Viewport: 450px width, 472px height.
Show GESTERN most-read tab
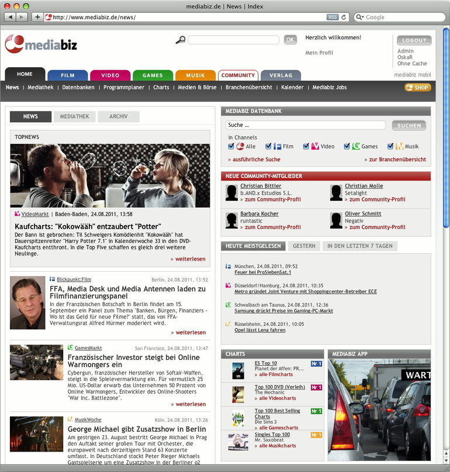(x=304, y=246)
